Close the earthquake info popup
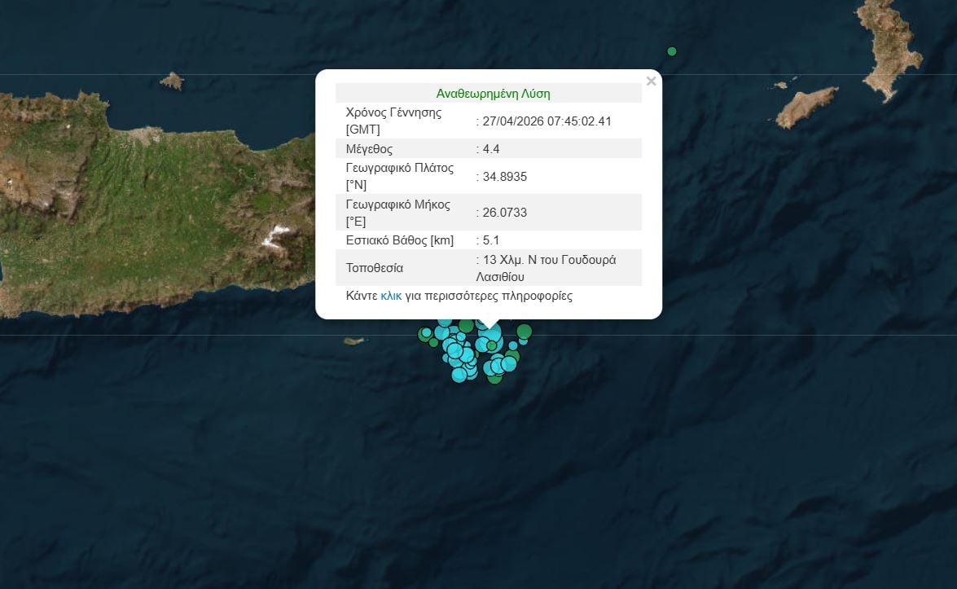 (x=651, y=81)
